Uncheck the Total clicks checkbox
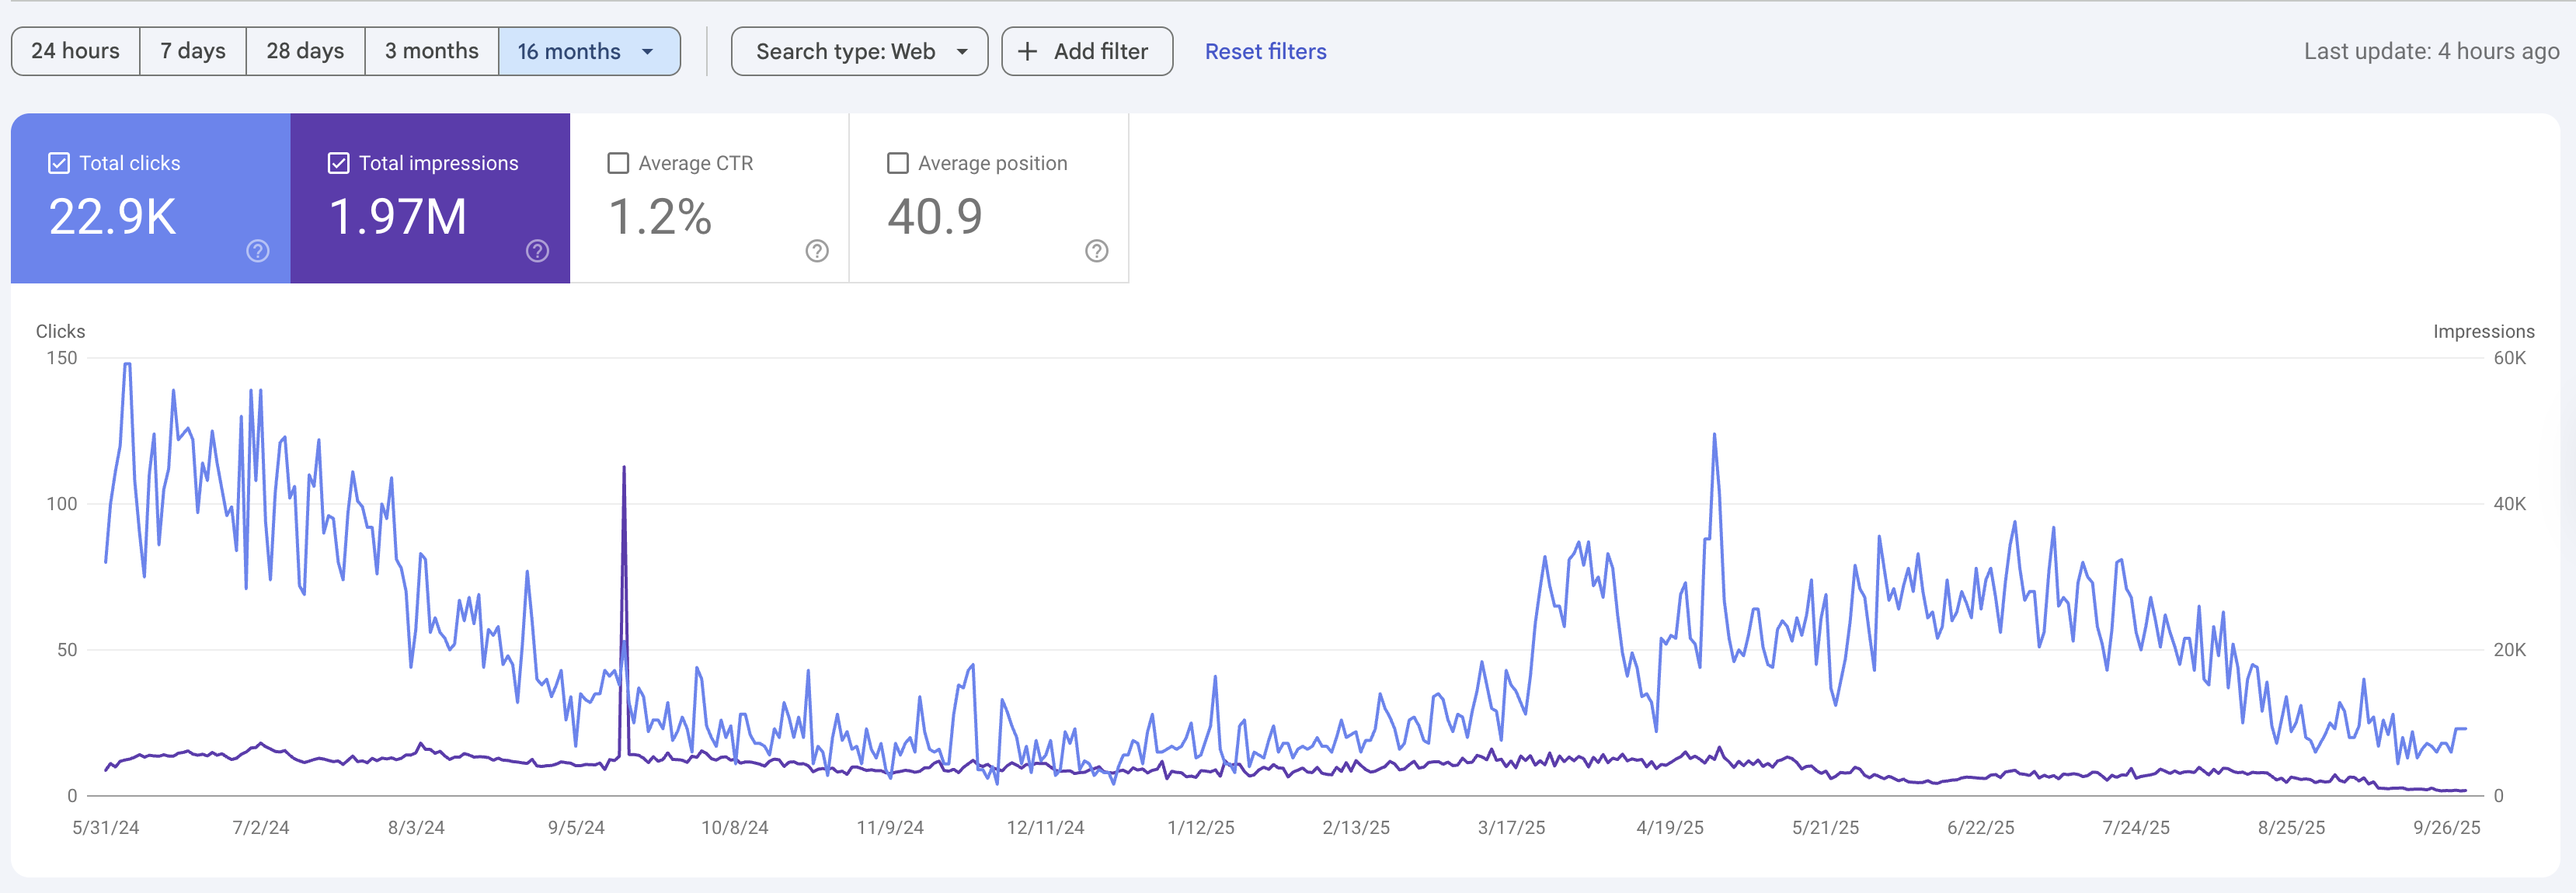The height and width of the screenshot is (893, 2576). (59, 163)
